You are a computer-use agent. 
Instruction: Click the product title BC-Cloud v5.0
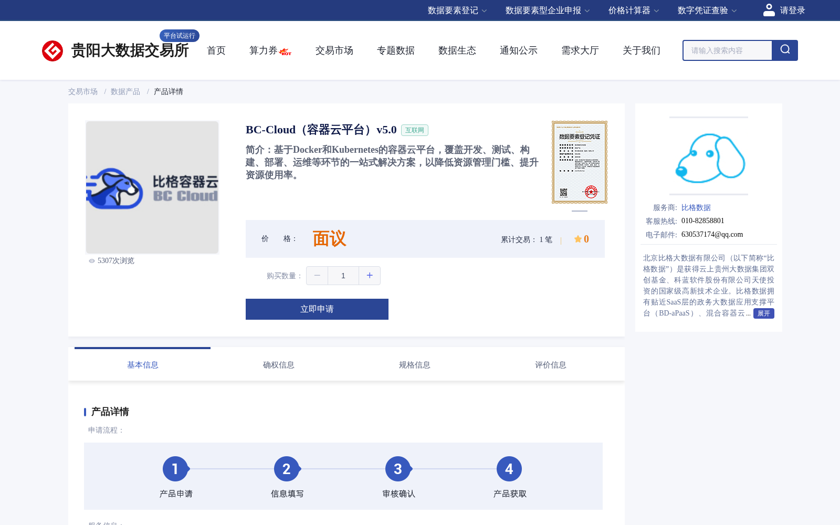click(x=321, y=130)
